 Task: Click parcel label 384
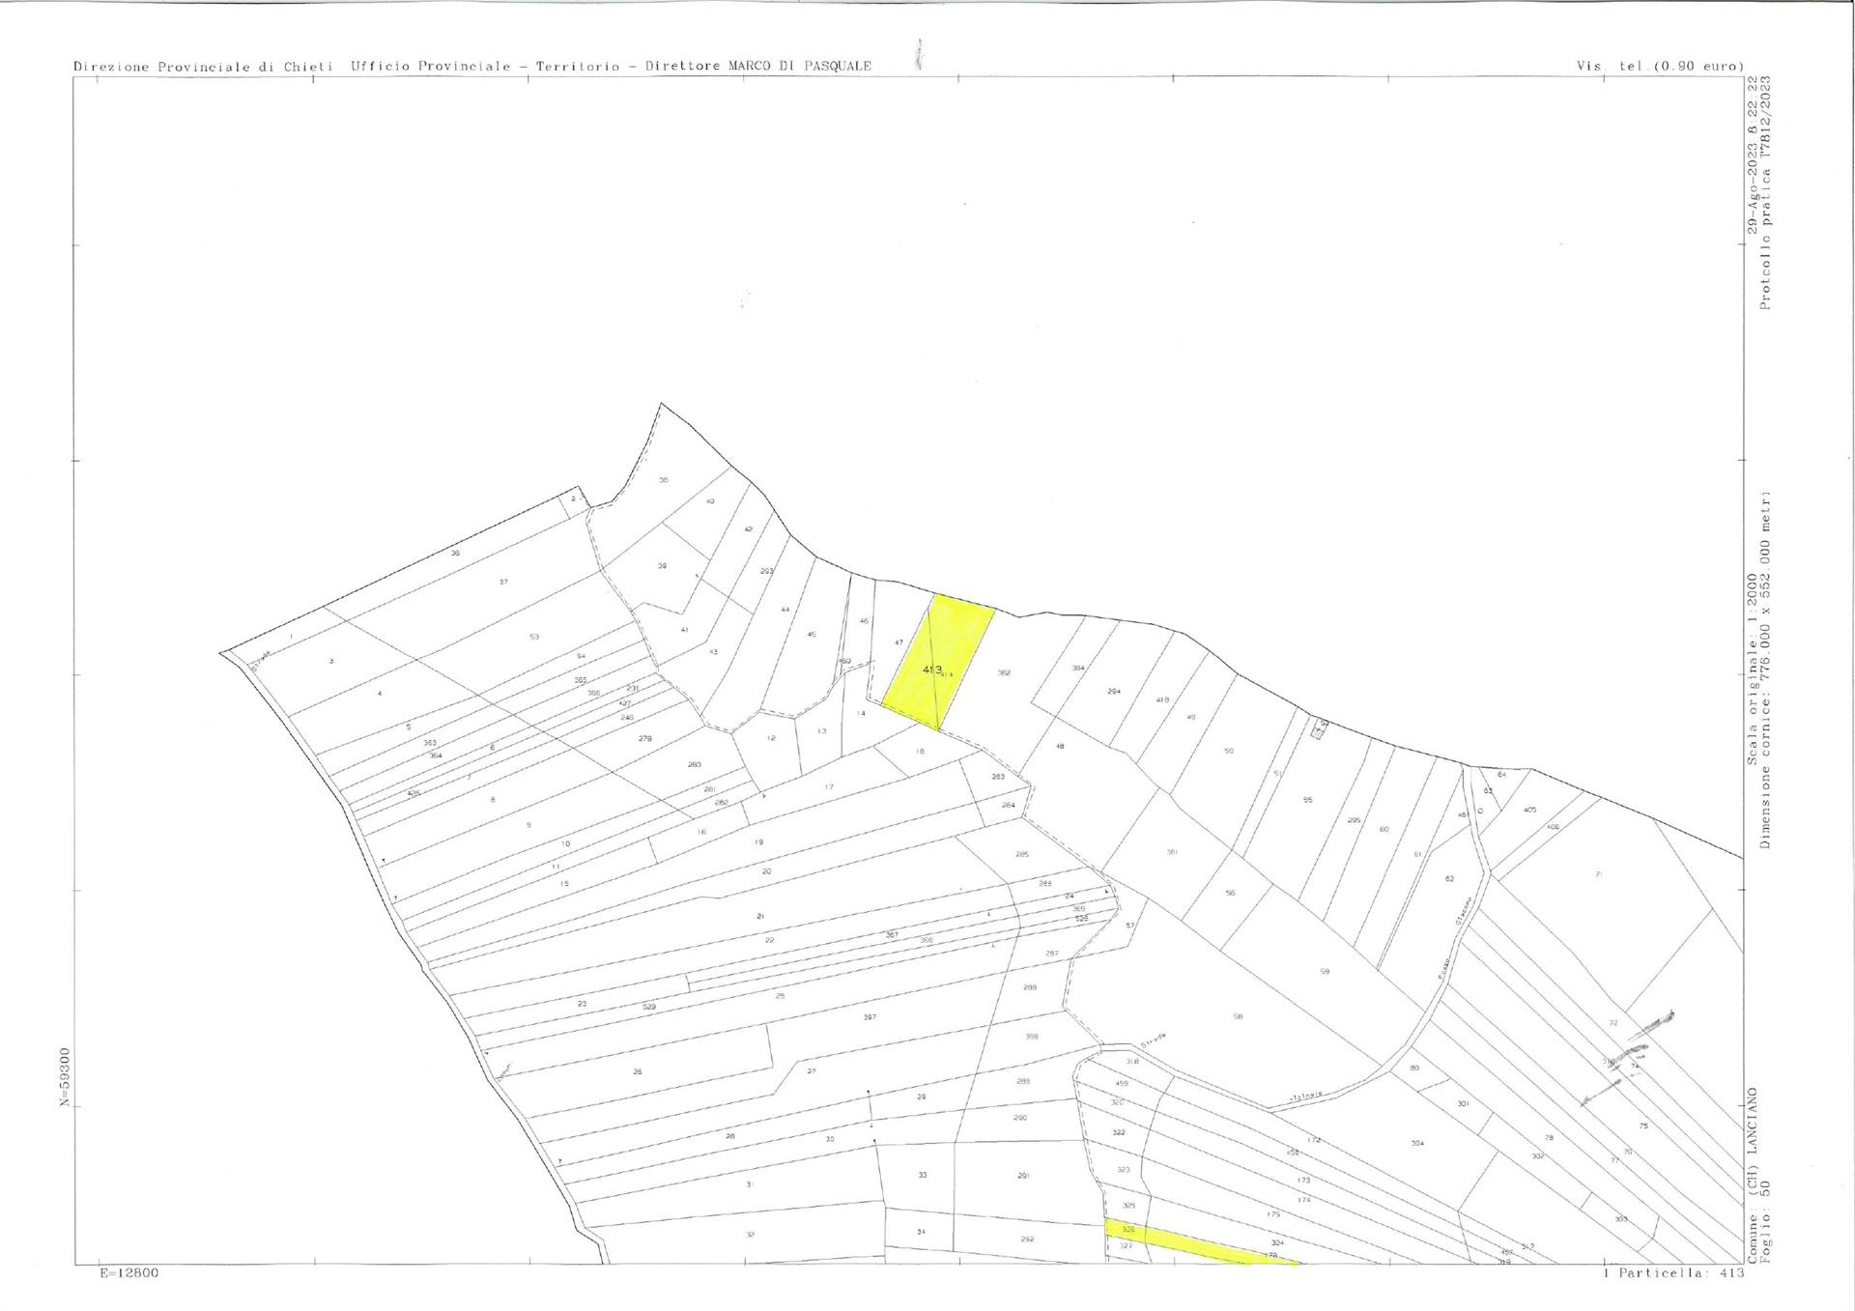1078,668
